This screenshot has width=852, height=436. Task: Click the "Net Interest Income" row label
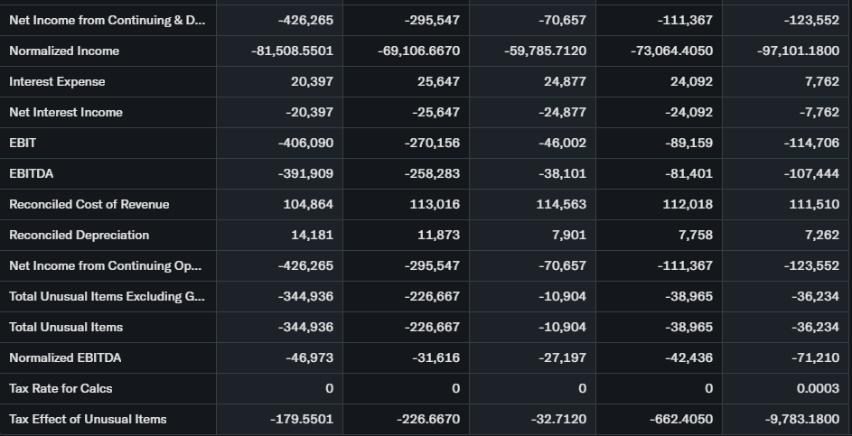[66, 112]
